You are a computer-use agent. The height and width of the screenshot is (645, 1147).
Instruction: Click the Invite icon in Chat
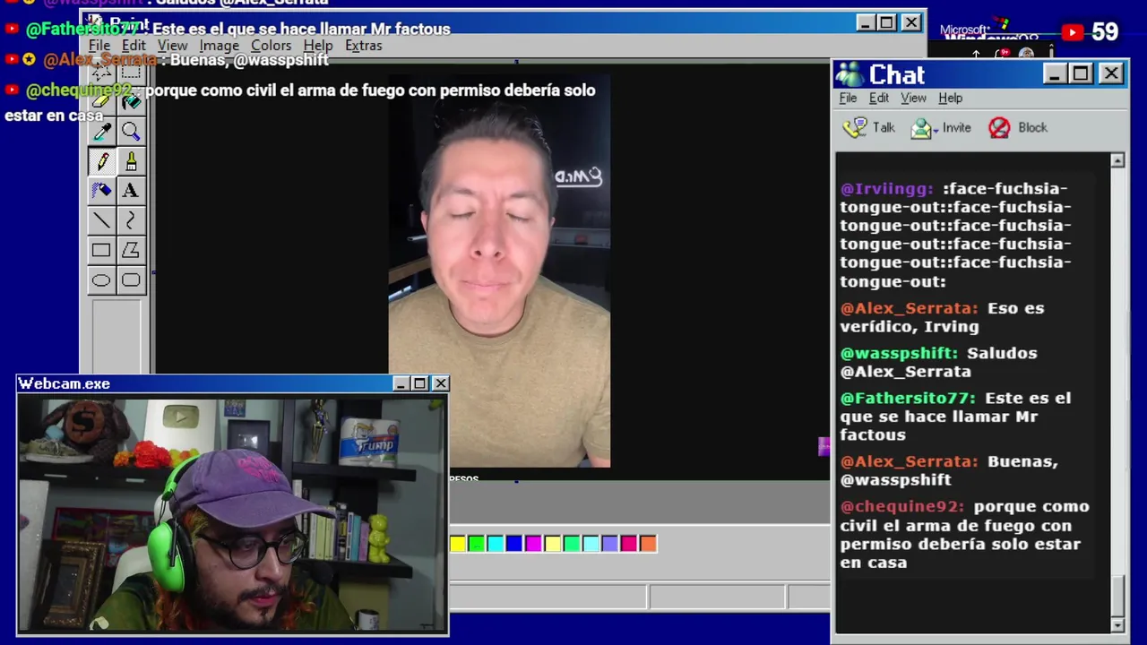921,128
